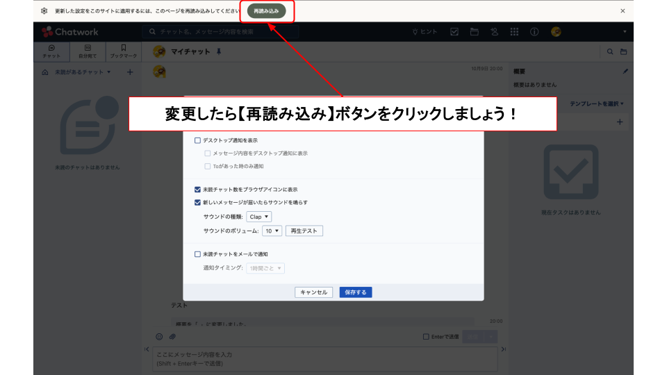This screenshot has height=375, width=667.
Task: Open the サウンドの種類 Clap dropdown
Action: pos(258,217)
